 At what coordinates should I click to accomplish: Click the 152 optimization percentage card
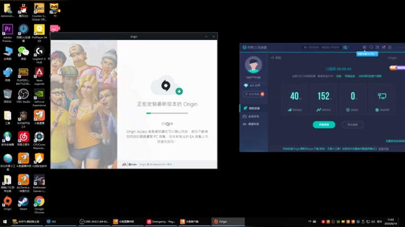324,100
